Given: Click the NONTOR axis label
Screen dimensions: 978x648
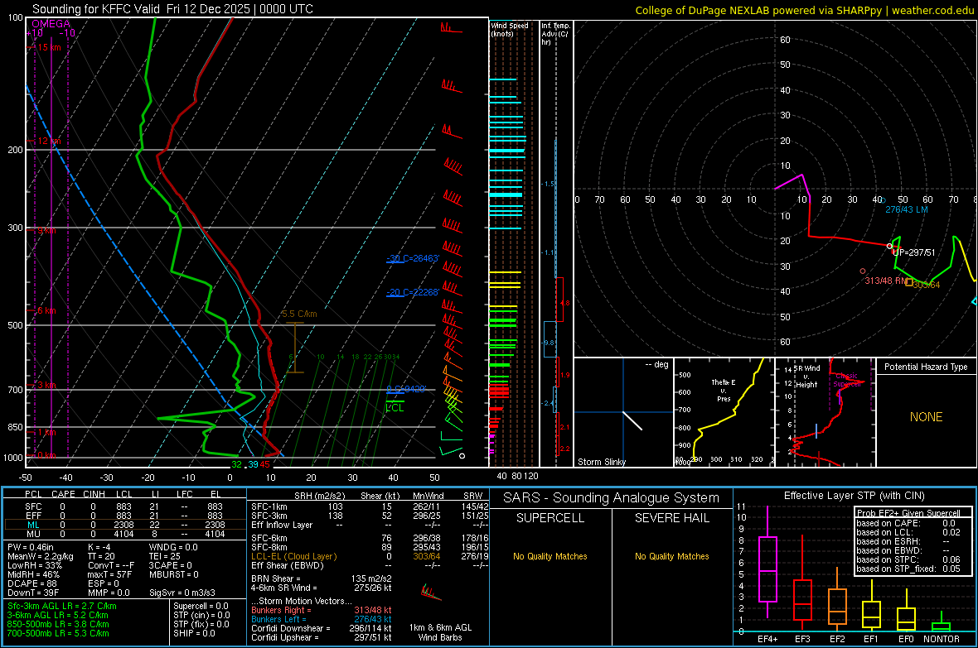Looking at the screenshot, I should coord(942,639).
